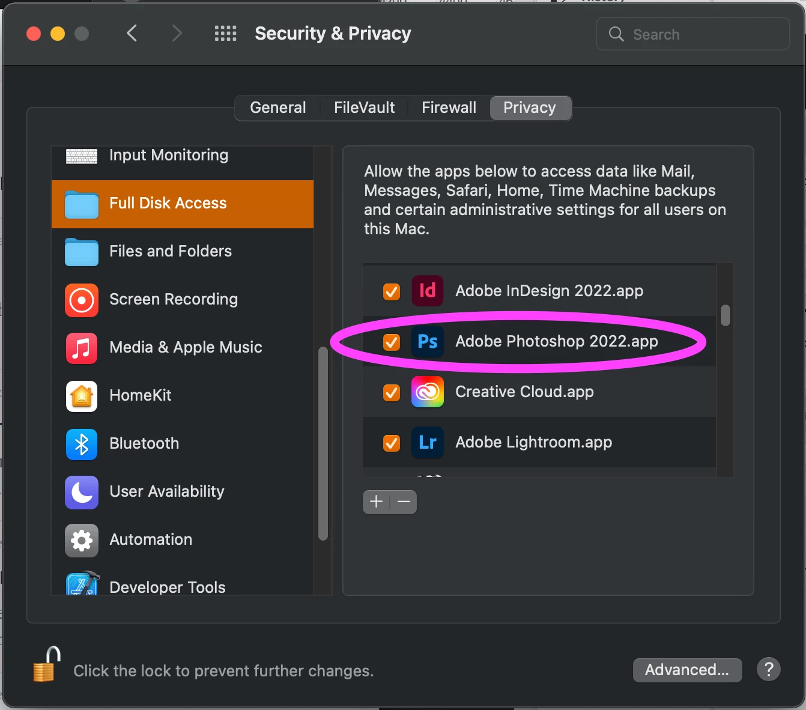Select the Adobe Lightroom.app name
Screen dimensions: 806x710
point(533,443)
